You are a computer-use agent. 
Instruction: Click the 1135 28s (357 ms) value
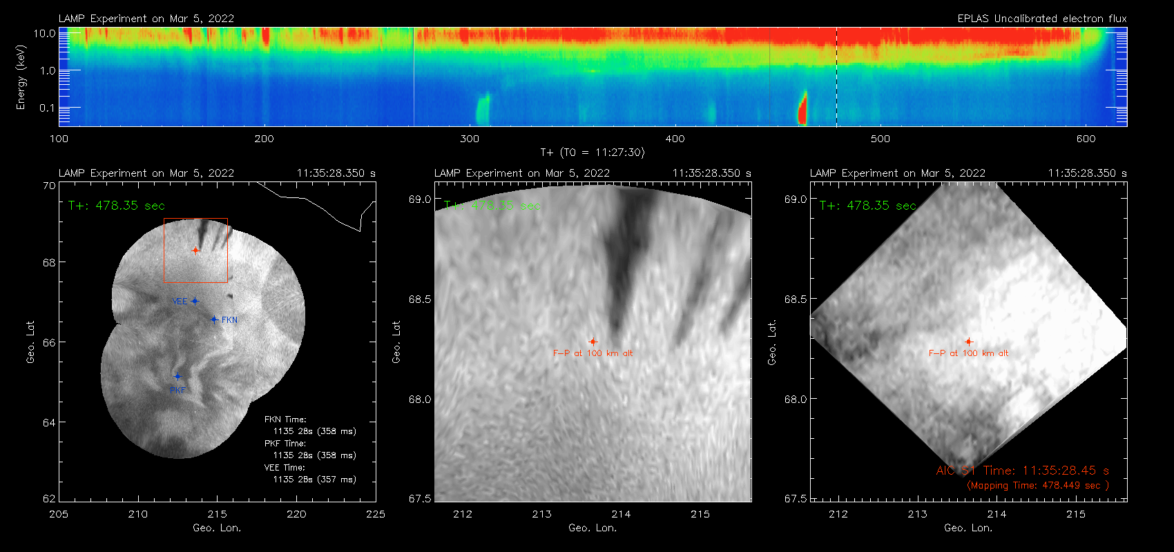coord(315,480)
